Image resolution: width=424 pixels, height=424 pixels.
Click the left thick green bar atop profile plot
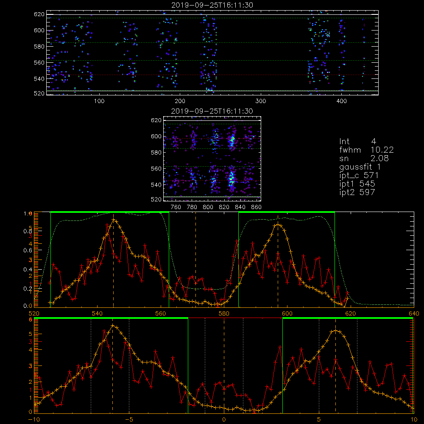tap(110, 212)
